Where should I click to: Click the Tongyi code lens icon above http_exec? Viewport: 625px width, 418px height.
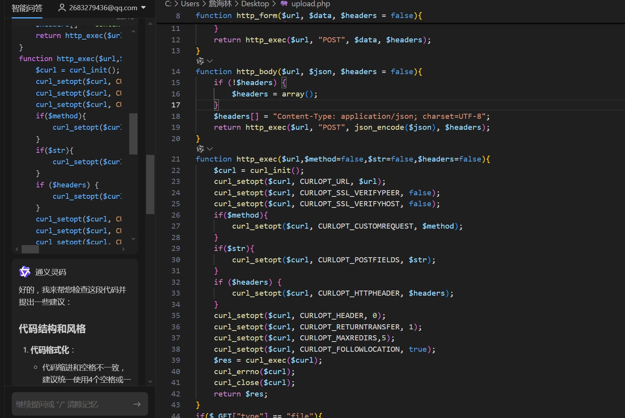[x=200, y=149]
